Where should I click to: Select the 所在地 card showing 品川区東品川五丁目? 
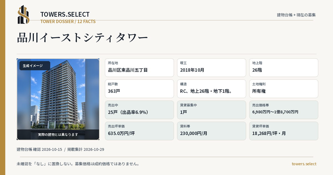pos(139,67)
